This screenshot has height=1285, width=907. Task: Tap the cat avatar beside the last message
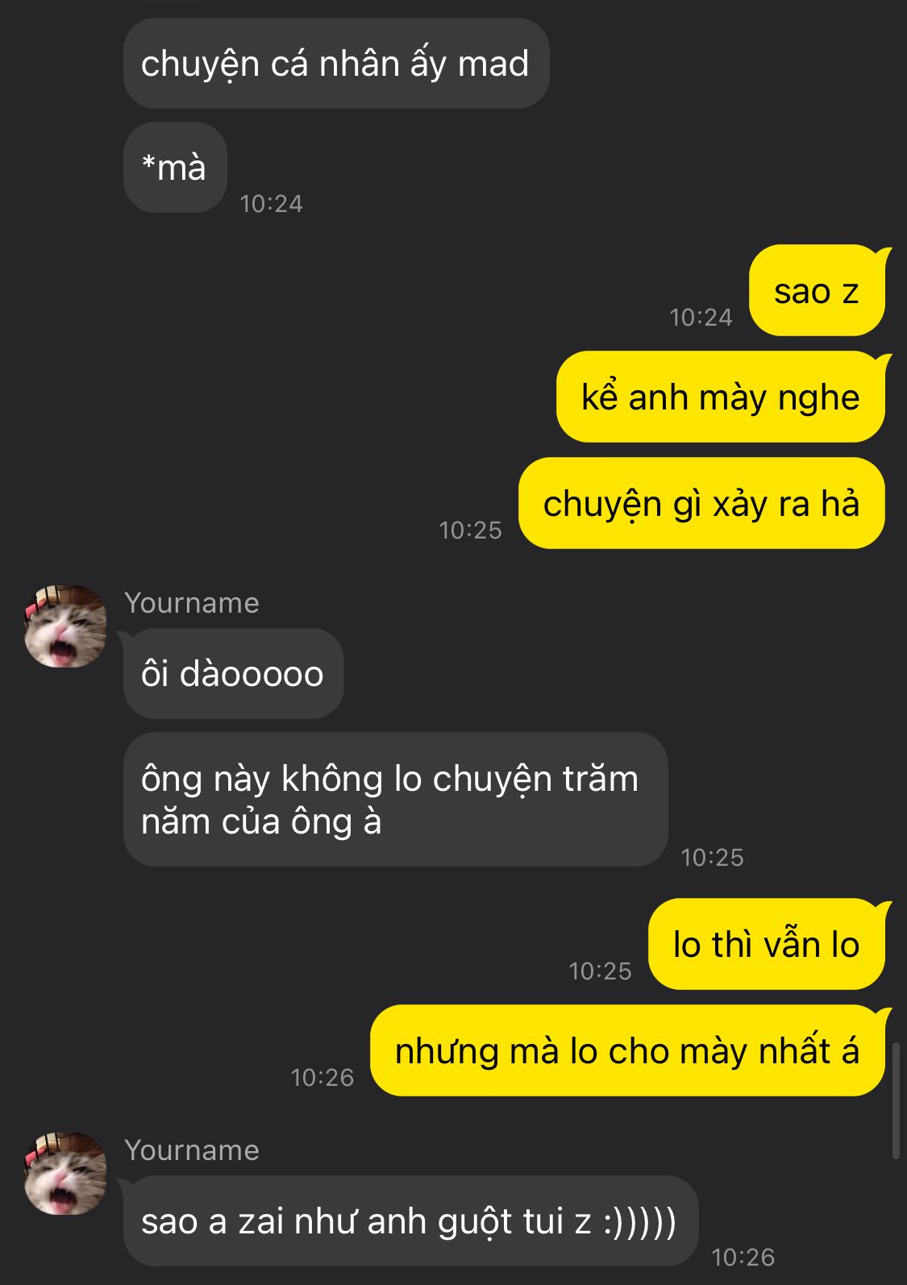(65, 1173)
